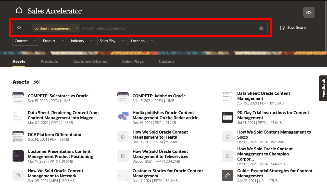Expand the Product filter dropdown
Screen dimensions: 327x184
53,41
